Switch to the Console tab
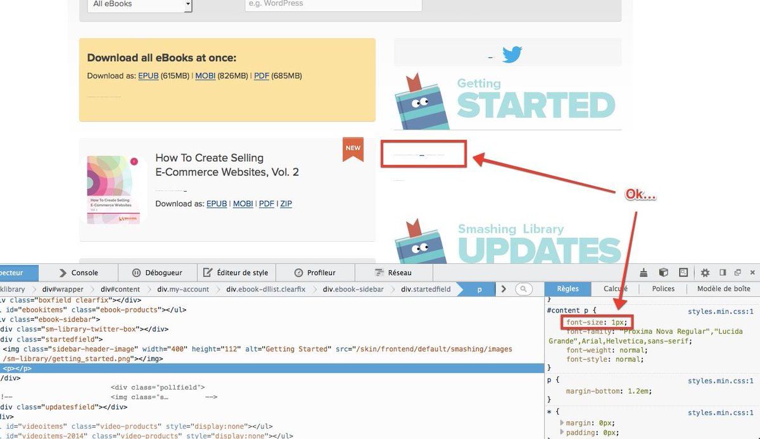Screen dimensions: 760x439 tap(78, 273)
